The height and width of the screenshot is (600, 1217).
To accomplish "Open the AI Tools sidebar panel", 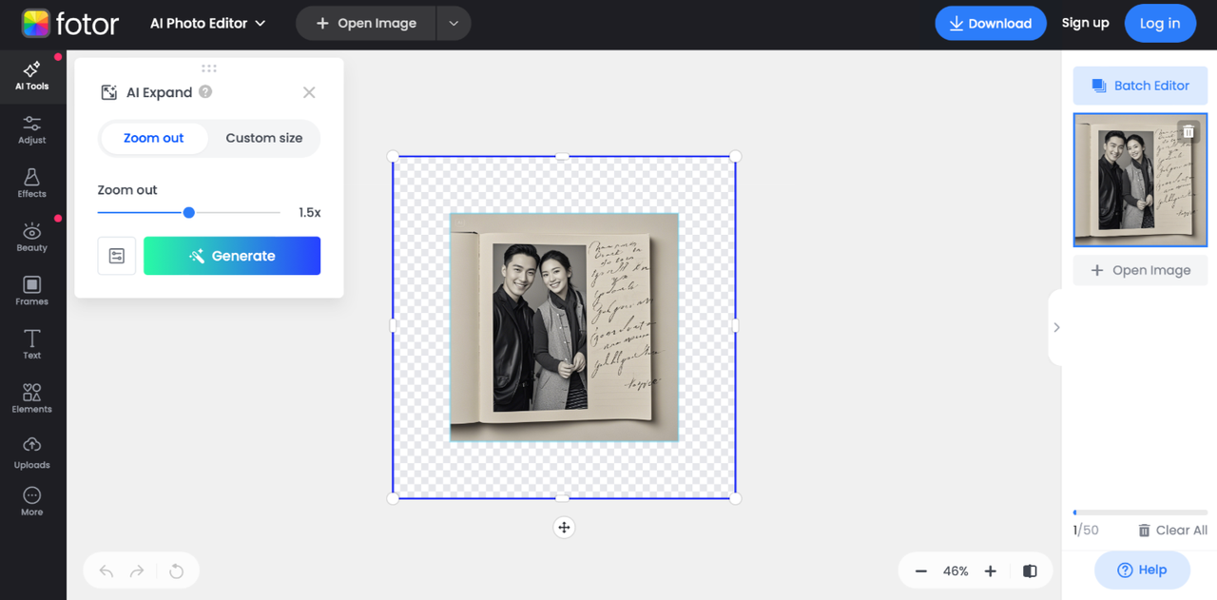I will coord(32,75).
